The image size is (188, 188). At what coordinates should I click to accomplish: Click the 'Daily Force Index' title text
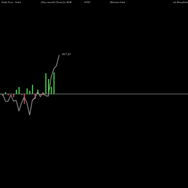pos(11,2)
